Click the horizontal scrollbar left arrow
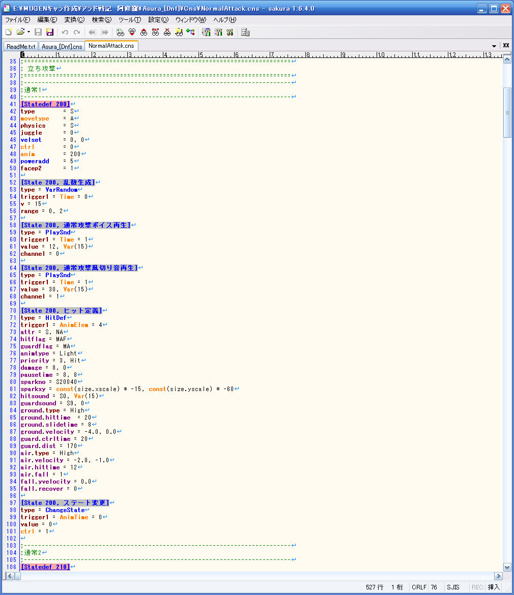This screenshot has width=514, height=595. tap(10, 576)
